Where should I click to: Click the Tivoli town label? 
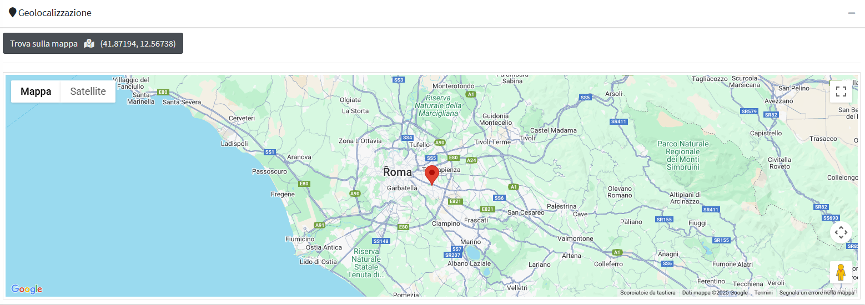click(x=527, y=138)
